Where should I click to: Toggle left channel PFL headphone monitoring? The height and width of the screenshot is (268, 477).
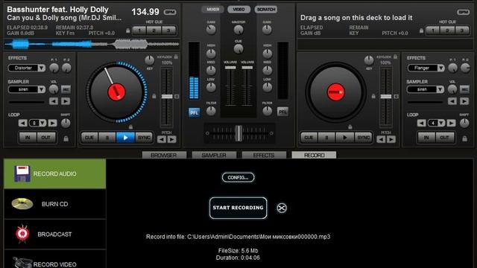(194, 112)
